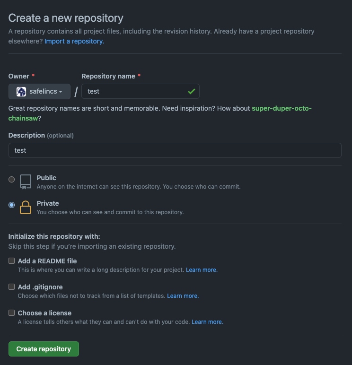Select the Public visibility radio button
The image size is (352, 365).
(x=11, y=180)
